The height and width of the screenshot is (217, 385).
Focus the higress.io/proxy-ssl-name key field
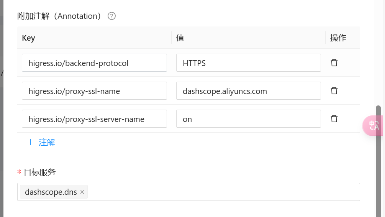point(94,91)
